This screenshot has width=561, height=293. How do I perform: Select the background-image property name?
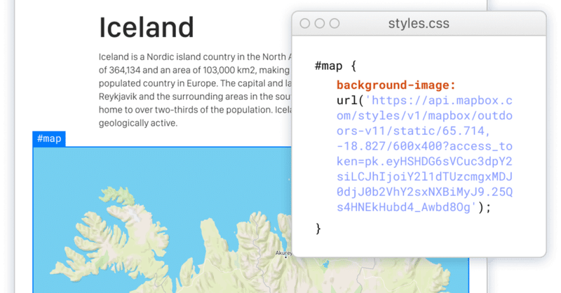396,85
